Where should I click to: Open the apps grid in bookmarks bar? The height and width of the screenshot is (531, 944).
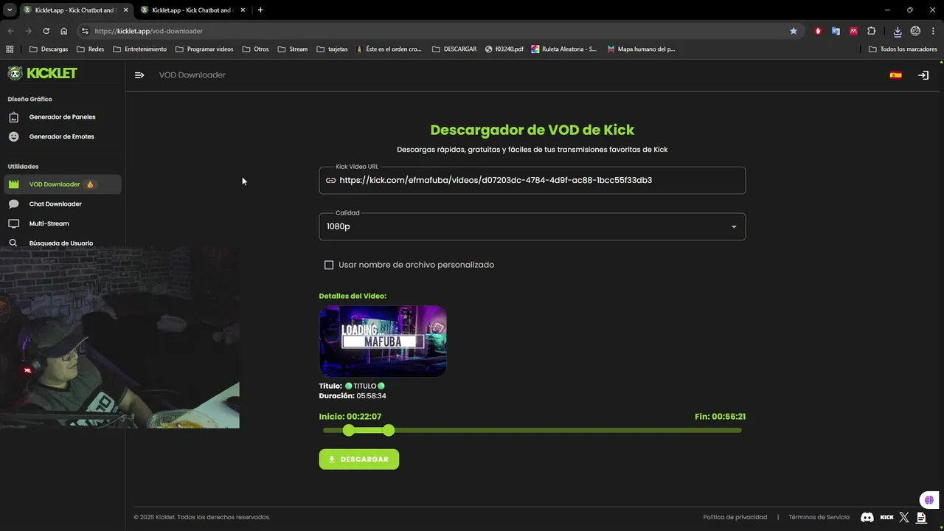(10, 49)
